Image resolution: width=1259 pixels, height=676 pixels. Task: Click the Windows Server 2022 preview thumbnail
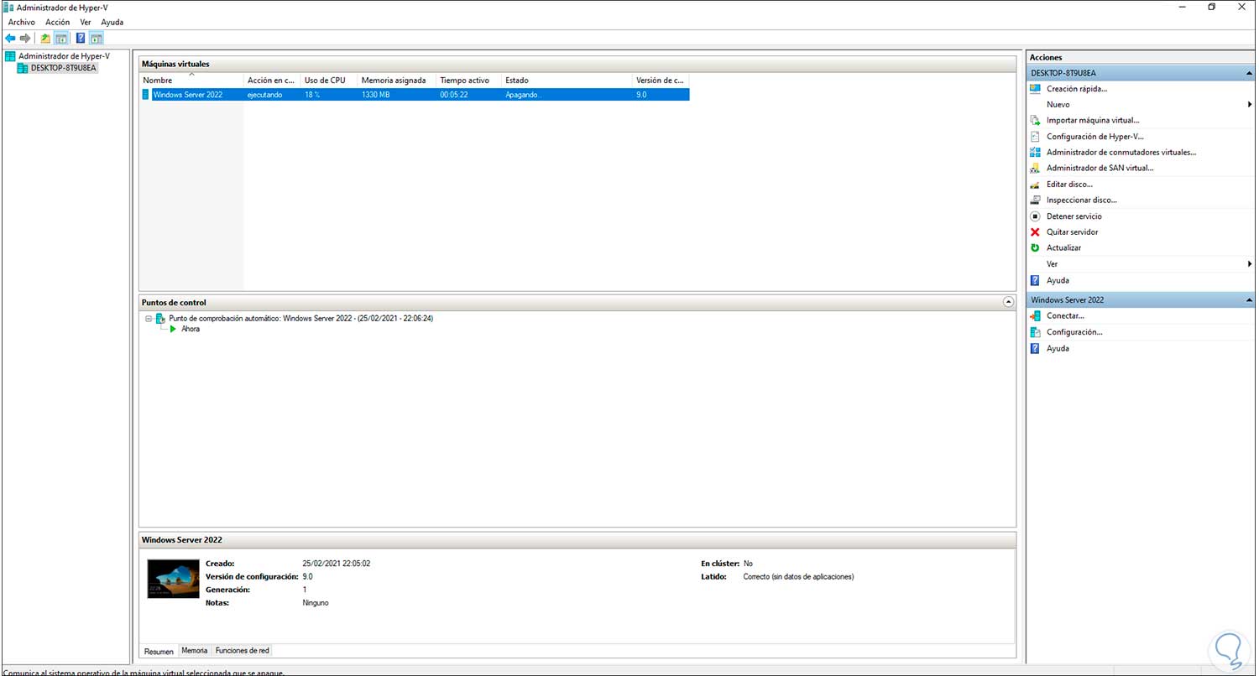[x=173, y=579]
